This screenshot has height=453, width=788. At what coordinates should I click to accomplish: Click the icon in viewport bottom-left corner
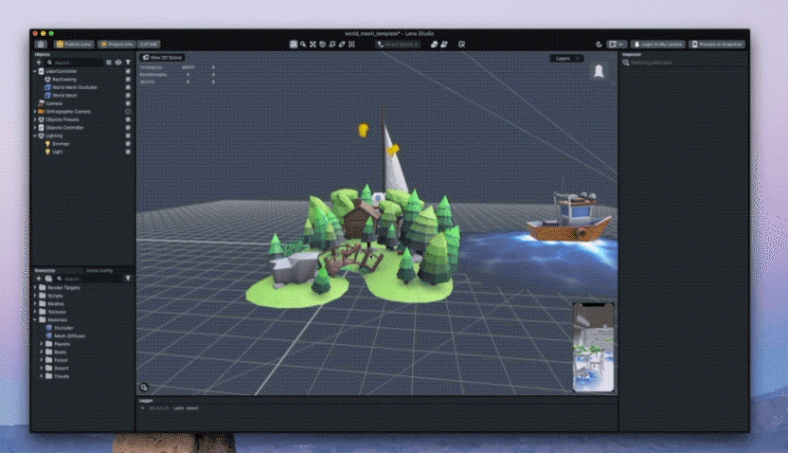pos(144,387)
